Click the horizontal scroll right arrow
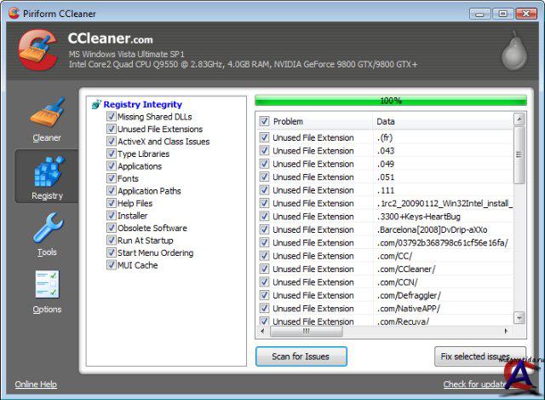 coord(506,331)
